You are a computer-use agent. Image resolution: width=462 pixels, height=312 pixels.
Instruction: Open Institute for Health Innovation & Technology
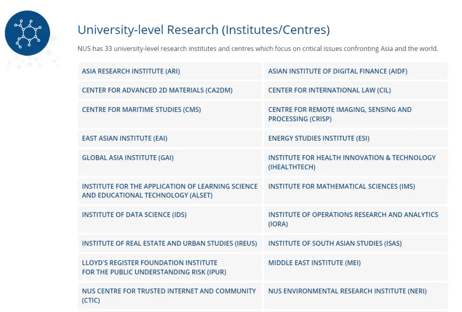pyautogui.click(x=352, y=162)
